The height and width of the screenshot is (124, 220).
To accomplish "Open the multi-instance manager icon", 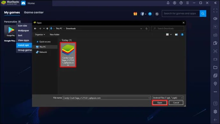I will (x=215, y=76).
